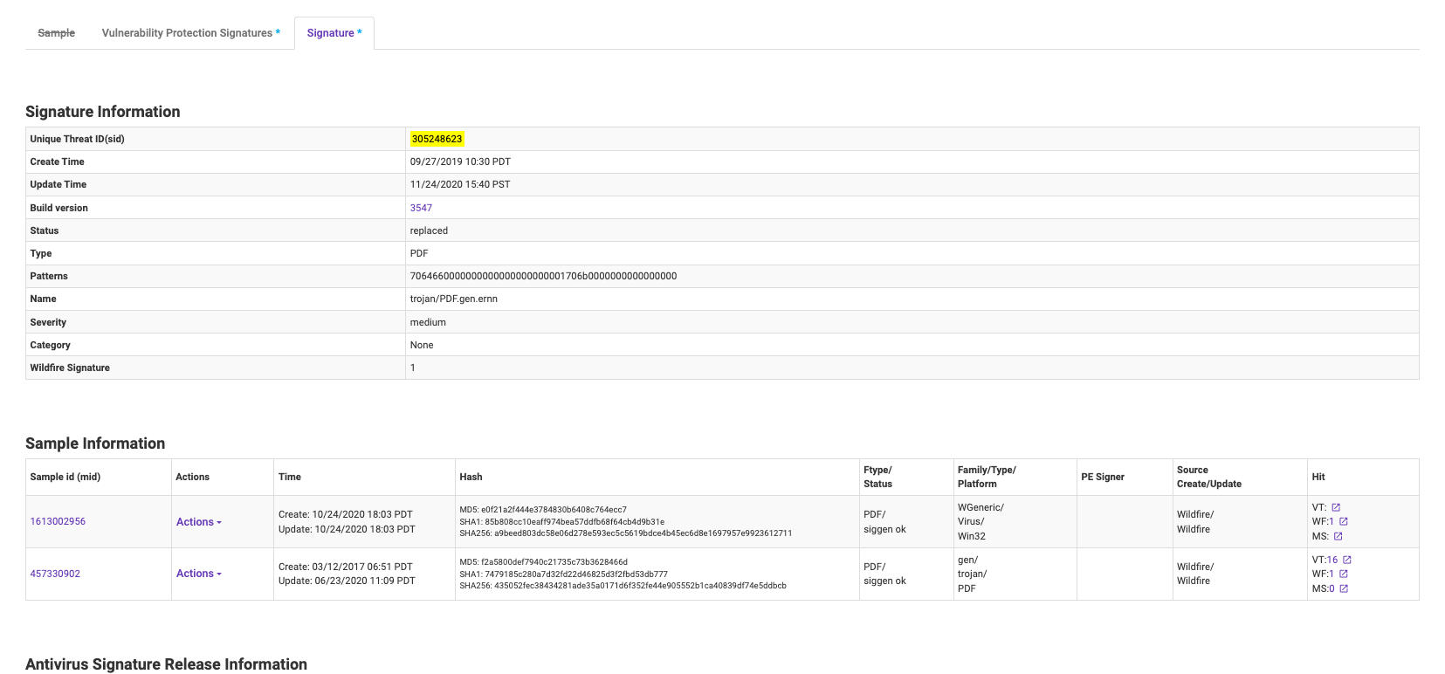Open build version 3547 link
Image resolution: width=1445 pixels, height=674 pixels.
pyautogui.click(x=421, y=208)
